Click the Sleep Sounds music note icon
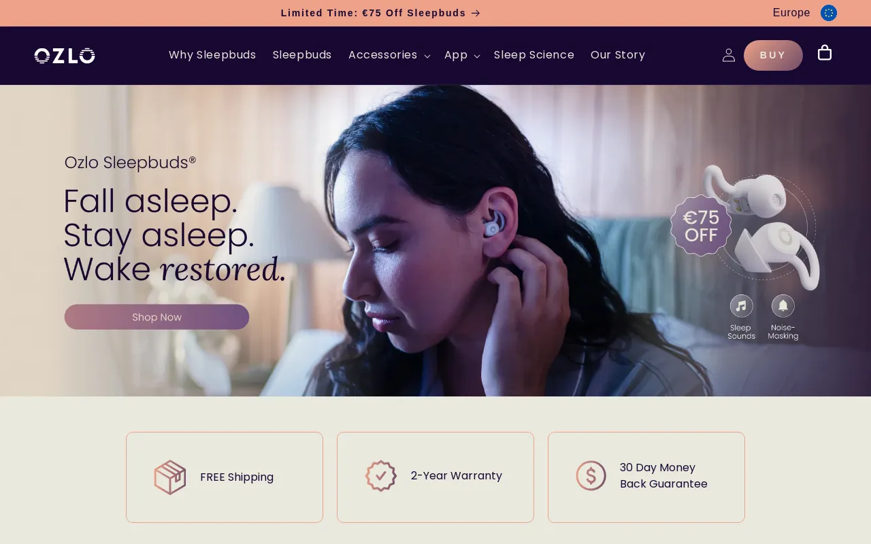This screenshot has width=871, height=544. 741,305
